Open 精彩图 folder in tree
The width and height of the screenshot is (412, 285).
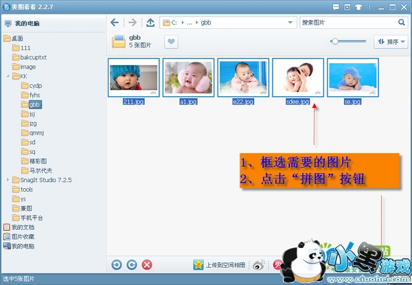(34, 161)
